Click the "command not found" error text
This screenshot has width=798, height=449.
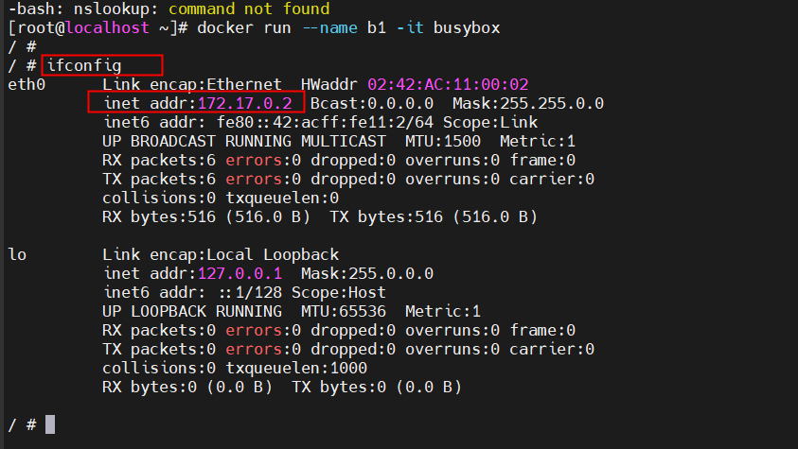pos(249,9)
